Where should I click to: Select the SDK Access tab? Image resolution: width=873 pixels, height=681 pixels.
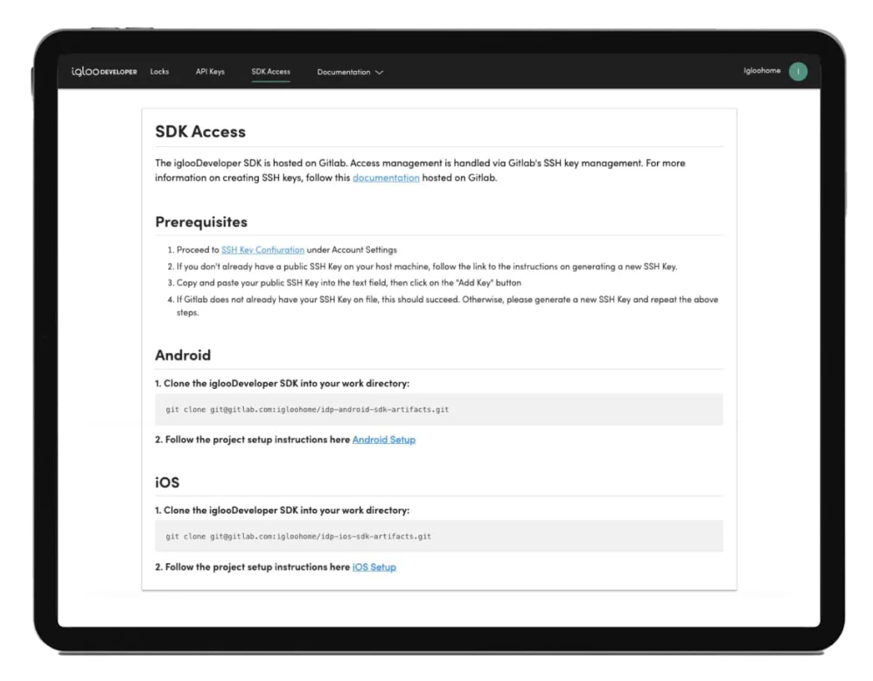click(x=270, y=71)
